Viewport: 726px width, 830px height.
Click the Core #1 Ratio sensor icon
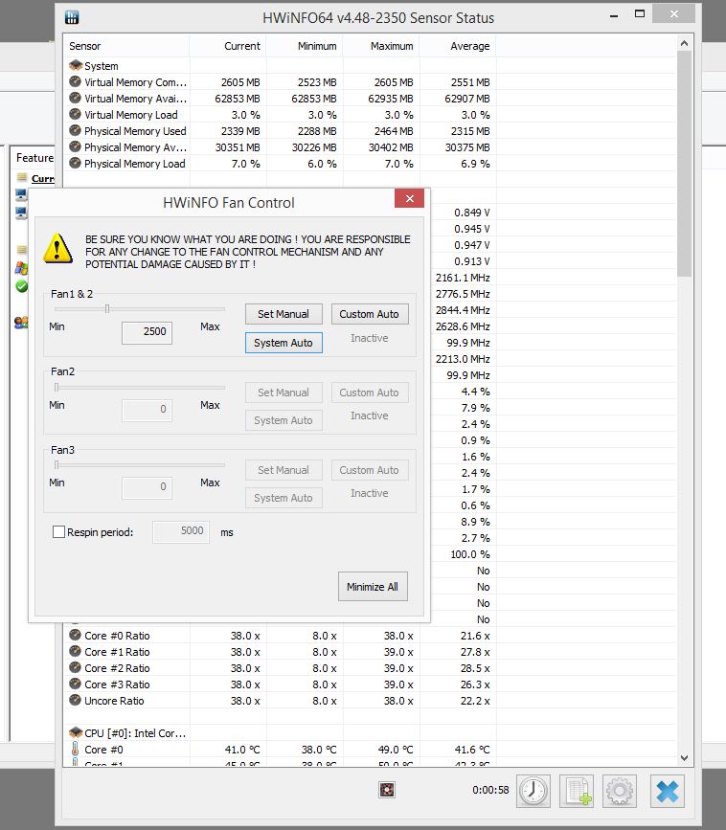pyautogui.click(x=76, y=652)
